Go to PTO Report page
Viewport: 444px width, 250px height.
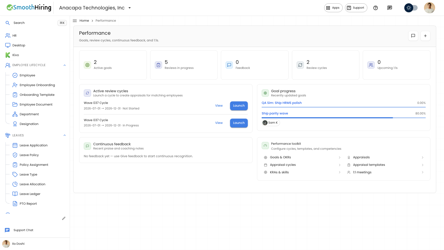[x=28, y=204]
